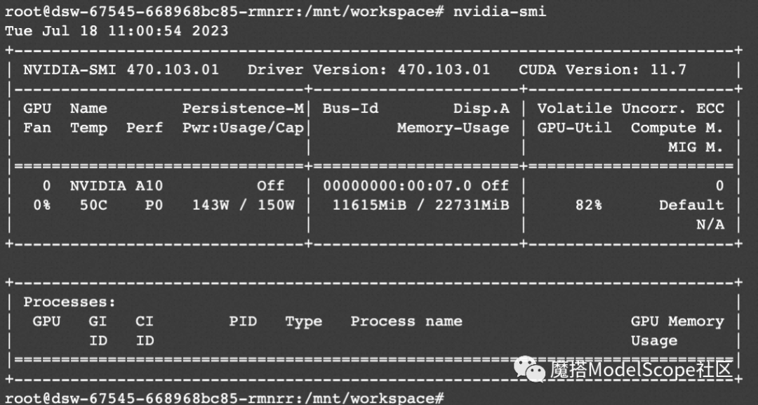The width and height of the screenshot is (758, 405).
Task: Click the PID column header
Action: click(x=243, y=321)
